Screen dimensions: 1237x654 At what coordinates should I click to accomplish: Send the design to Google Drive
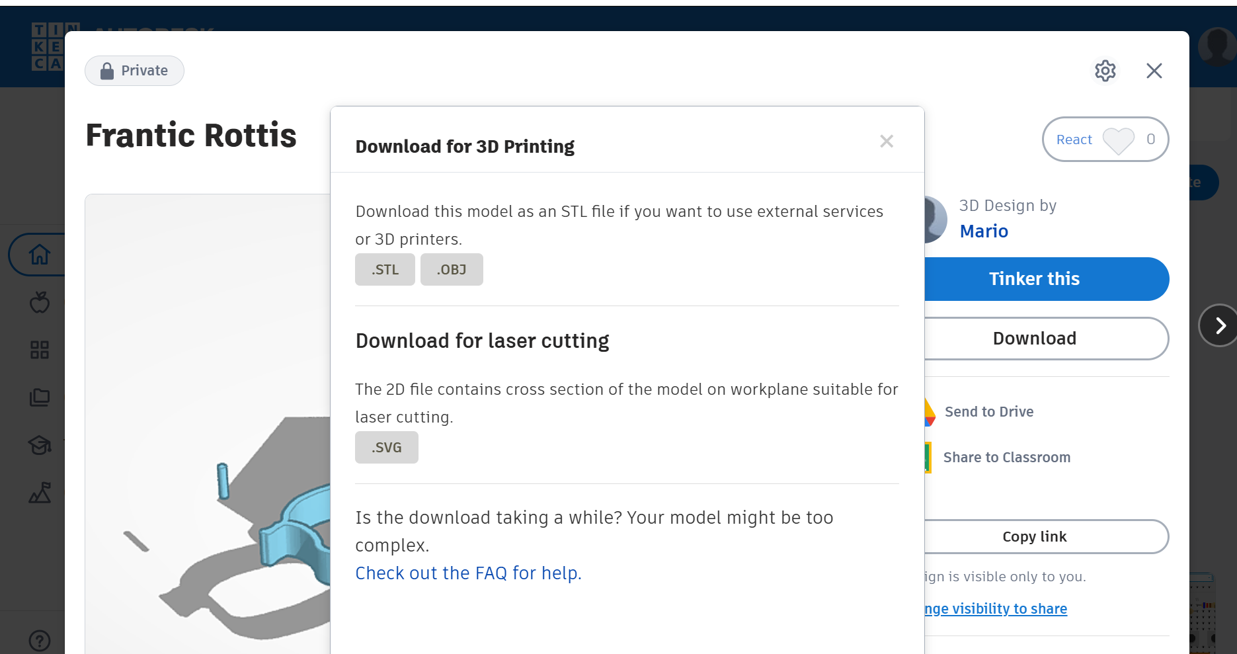coord(980,412)
